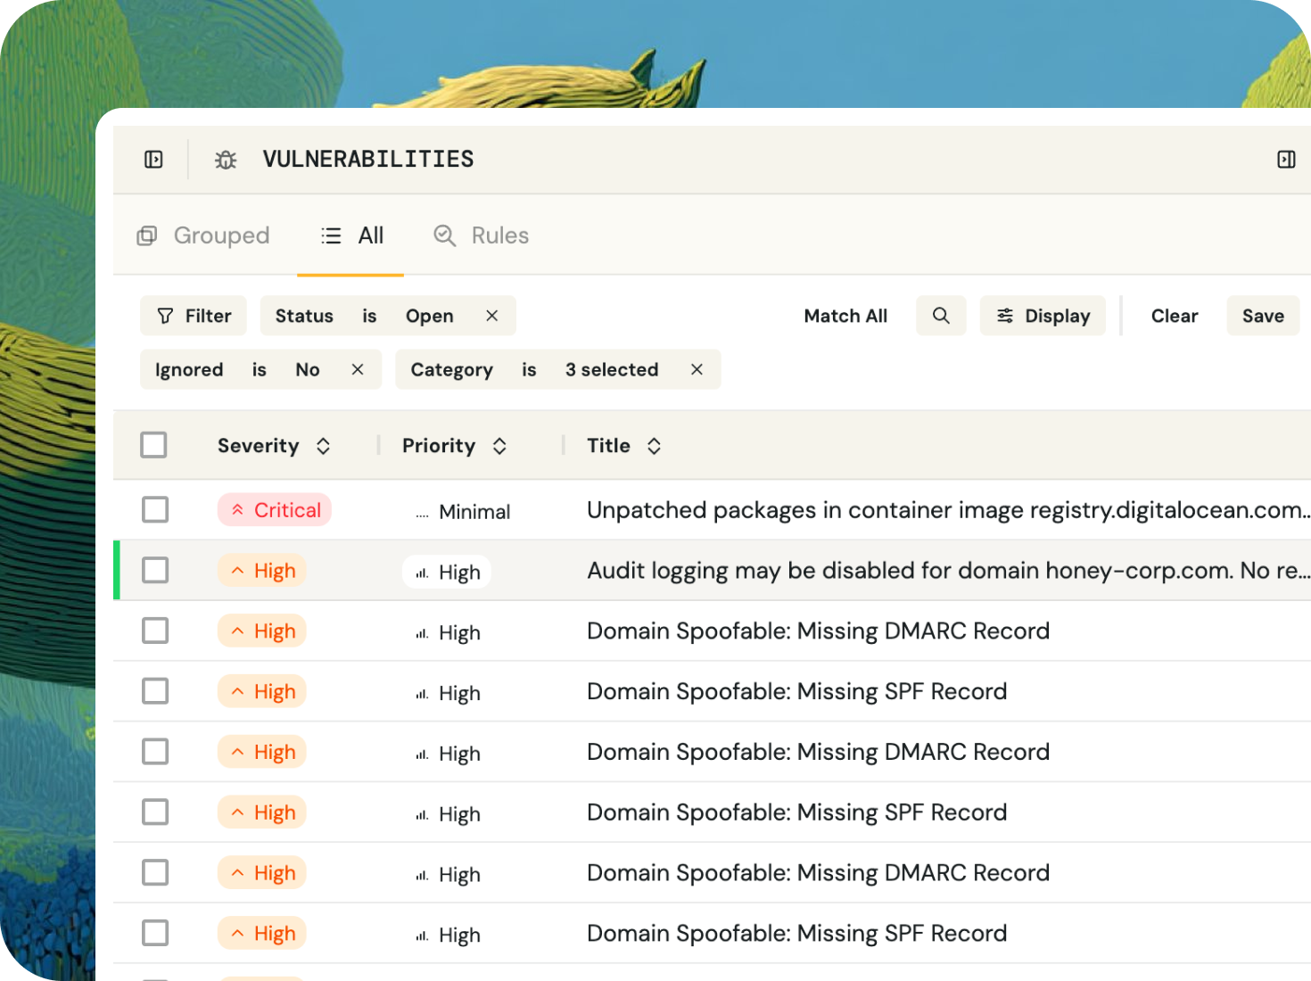Sort by the Priority column arrows
This screenshot has height=981, width=1311.
point(500,446)
